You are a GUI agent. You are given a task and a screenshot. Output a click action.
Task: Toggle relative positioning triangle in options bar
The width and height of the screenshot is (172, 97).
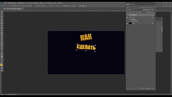tap(18, 6)
